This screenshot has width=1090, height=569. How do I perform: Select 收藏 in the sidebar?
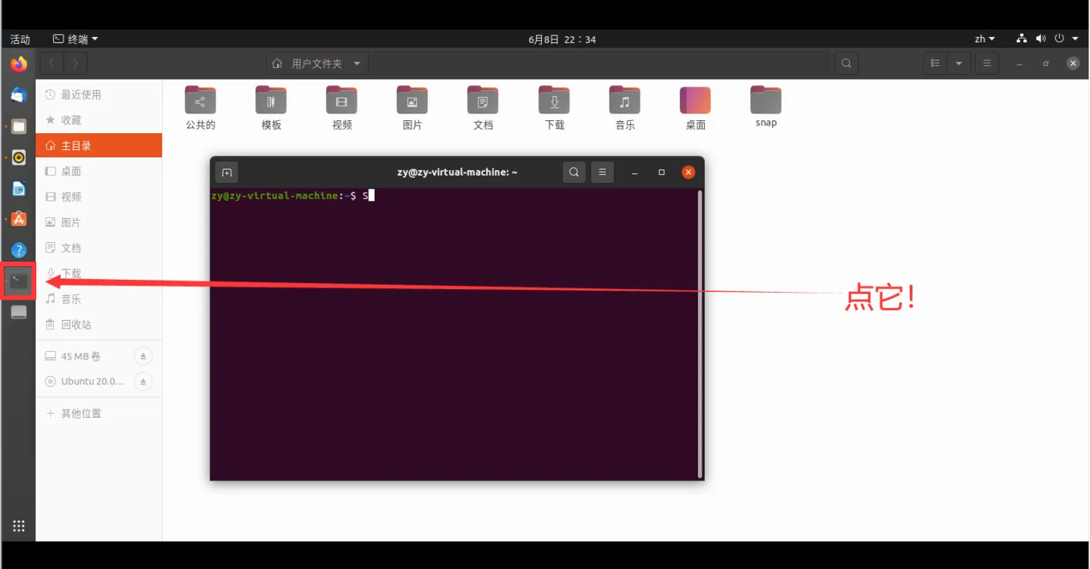(x=98, y=120)
